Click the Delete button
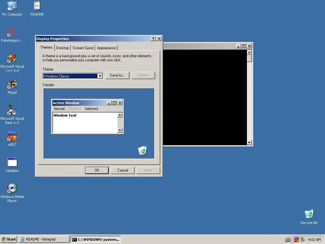Viewport: 325px width, 244px height. [143, 75]
